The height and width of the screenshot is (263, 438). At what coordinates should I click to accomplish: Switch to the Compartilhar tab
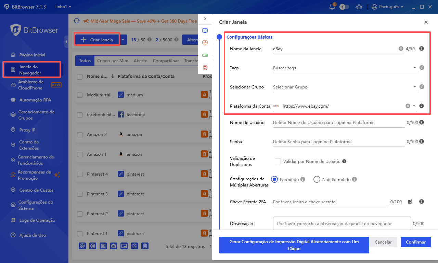(166, 61)
